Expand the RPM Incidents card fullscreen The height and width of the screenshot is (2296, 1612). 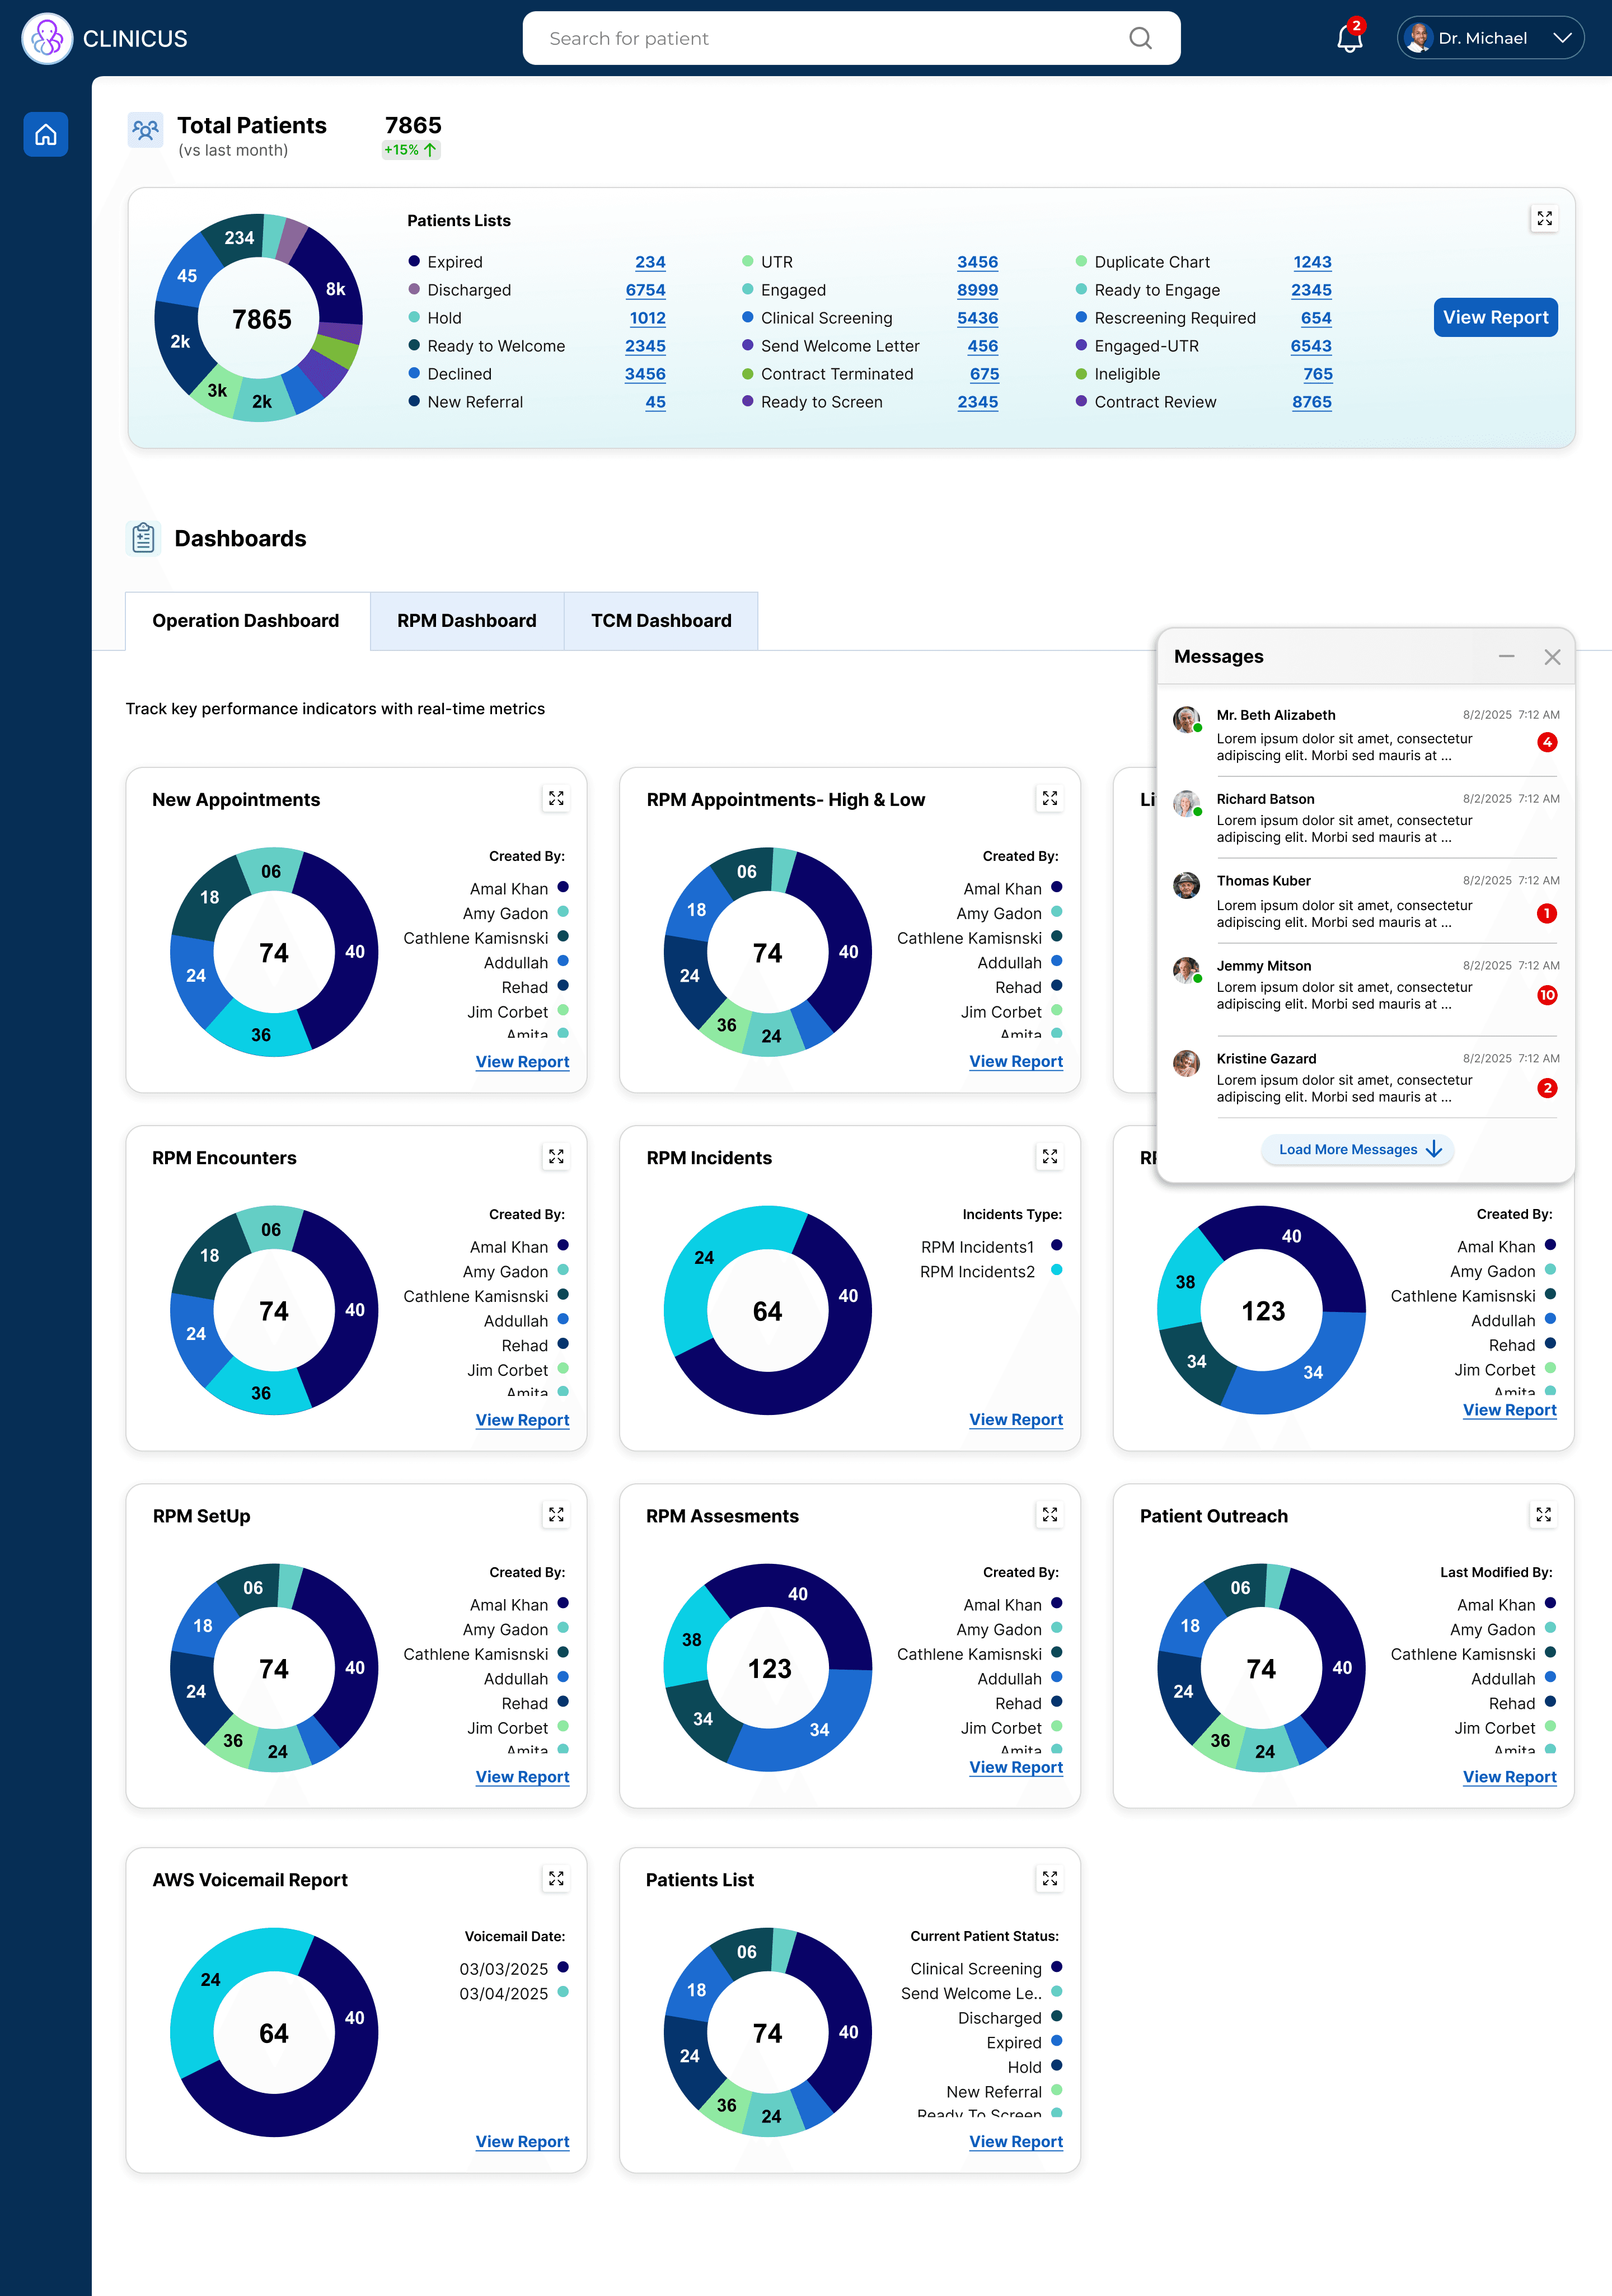tap(1049, 1157)
